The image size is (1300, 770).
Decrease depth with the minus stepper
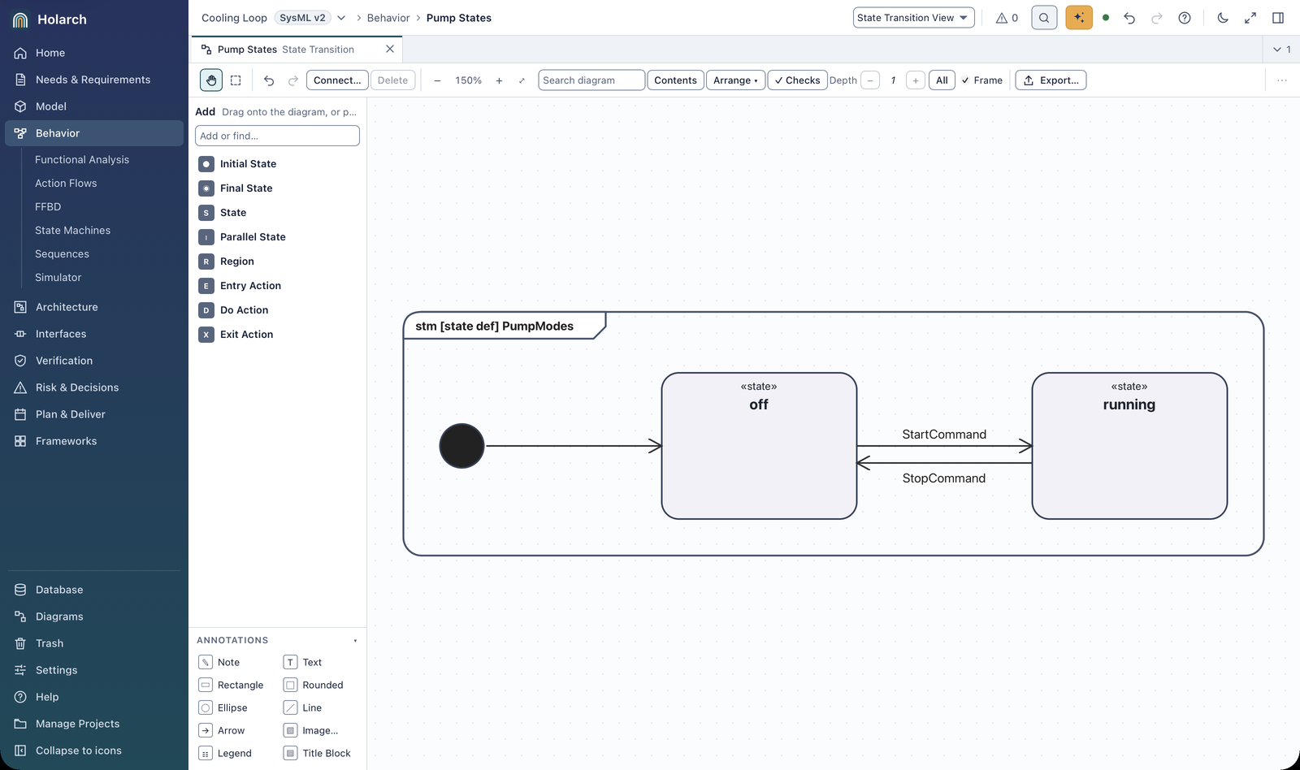click(870, 80)
